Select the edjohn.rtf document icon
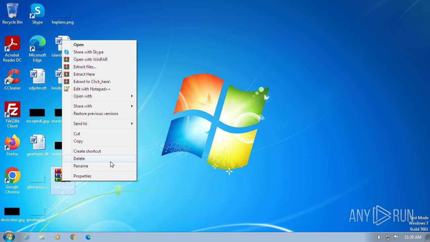Image resolution: width=430 pixels, height=242 pixels. tap(37, 80)
